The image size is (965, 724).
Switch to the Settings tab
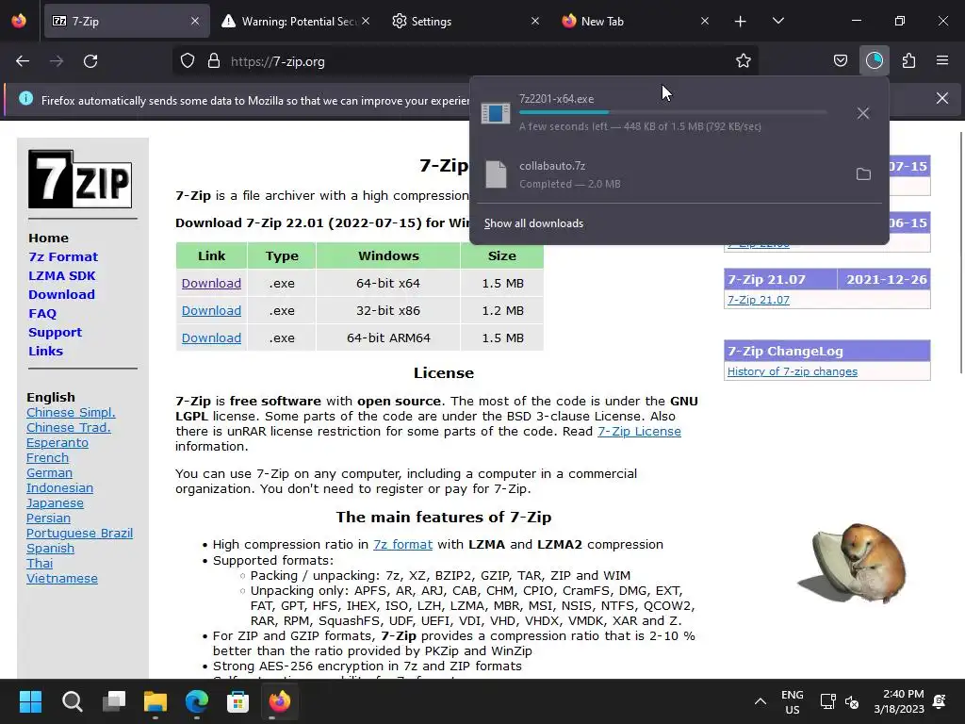(x=465, y=22)
